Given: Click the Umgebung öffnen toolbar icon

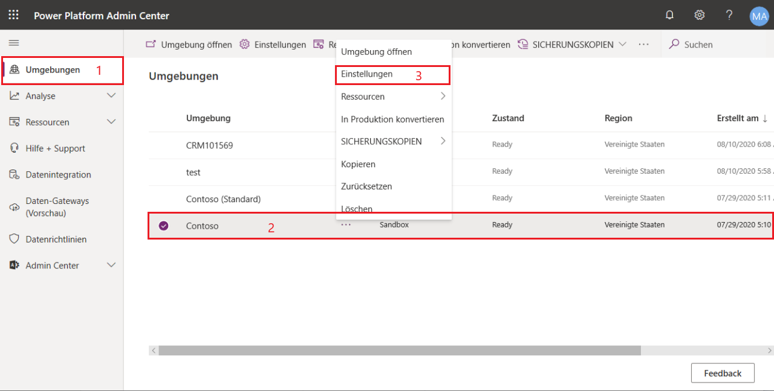Looking at the screenshot, I should [151, 45].
